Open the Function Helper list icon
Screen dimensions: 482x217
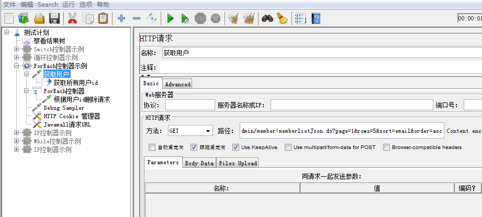coord(300,18)
